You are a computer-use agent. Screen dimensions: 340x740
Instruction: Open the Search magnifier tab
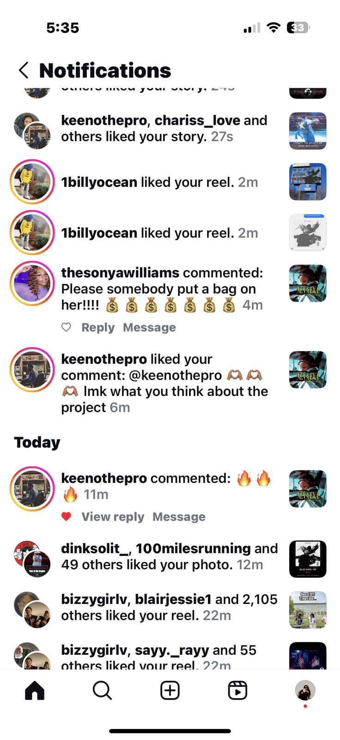click(102, 691)
